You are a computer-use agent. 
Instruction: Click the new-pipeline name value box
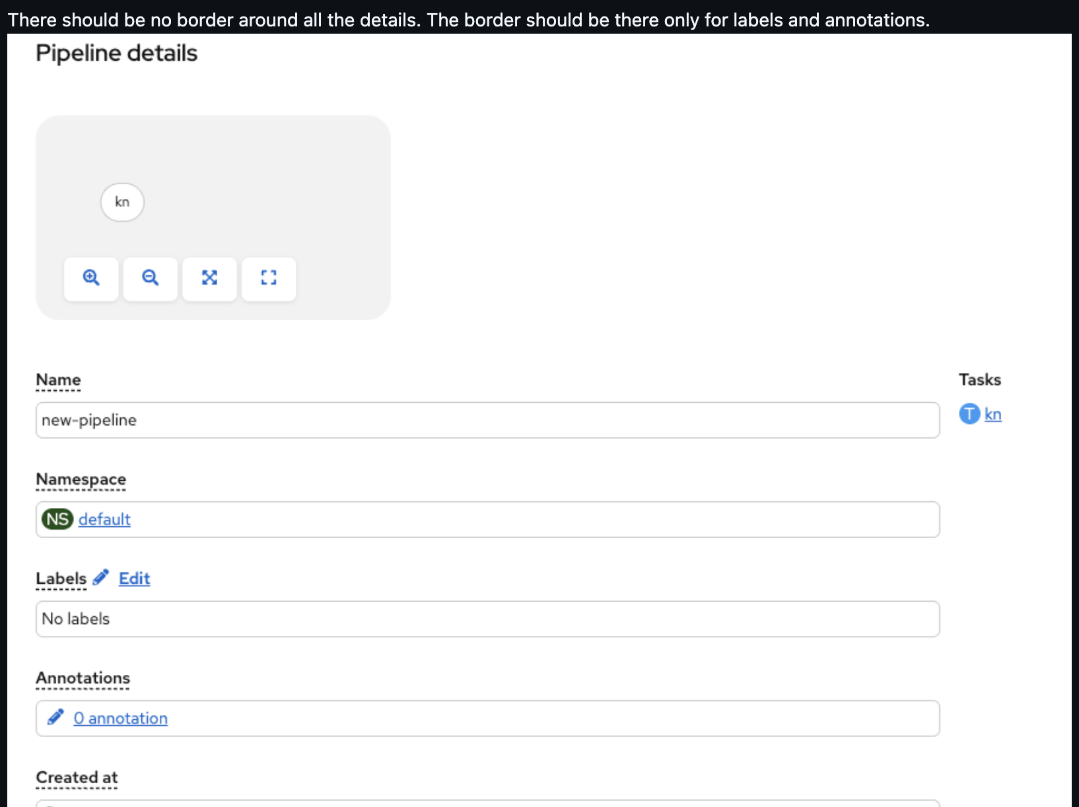click(x=487, y=420)
